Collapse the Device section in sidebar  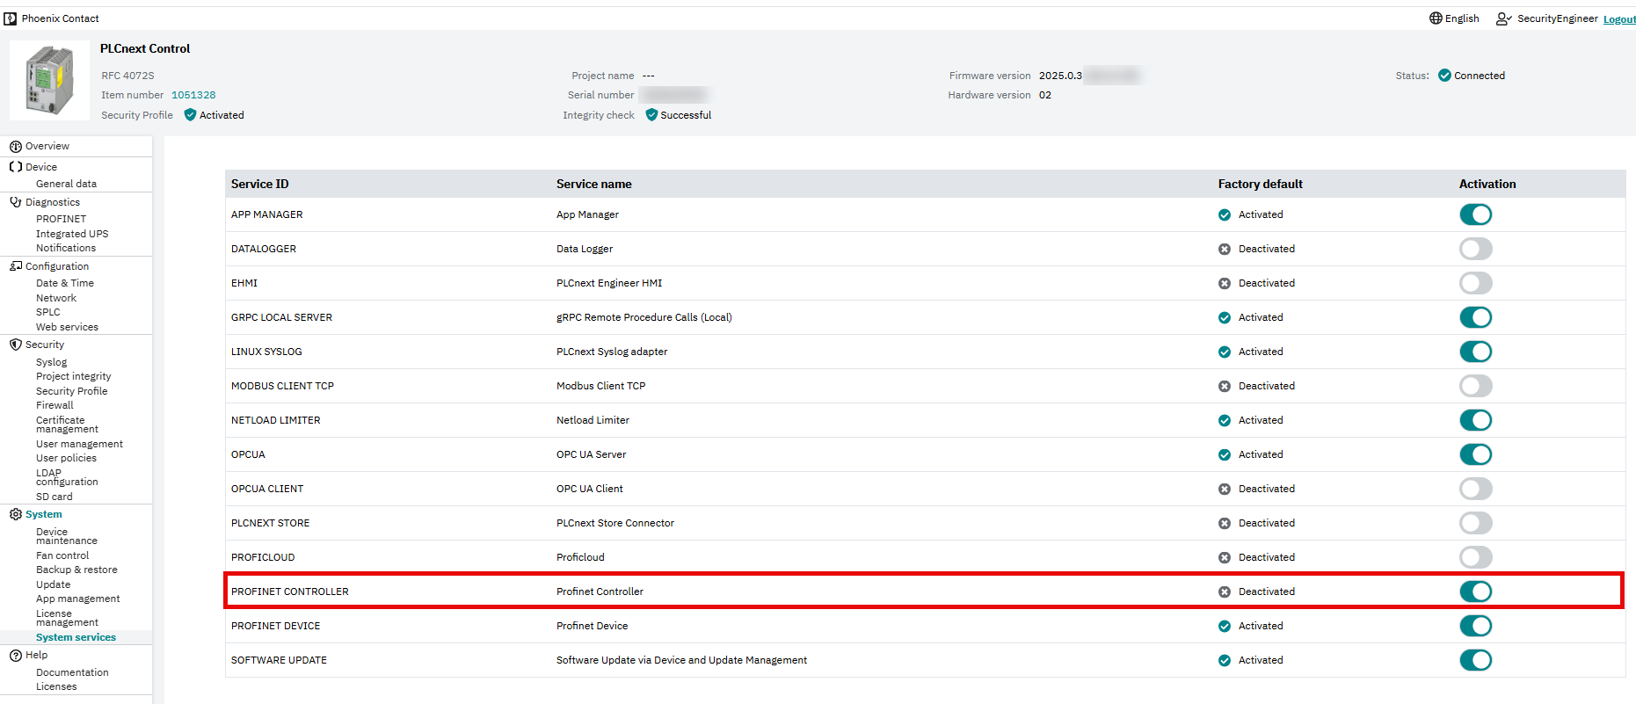41,167
